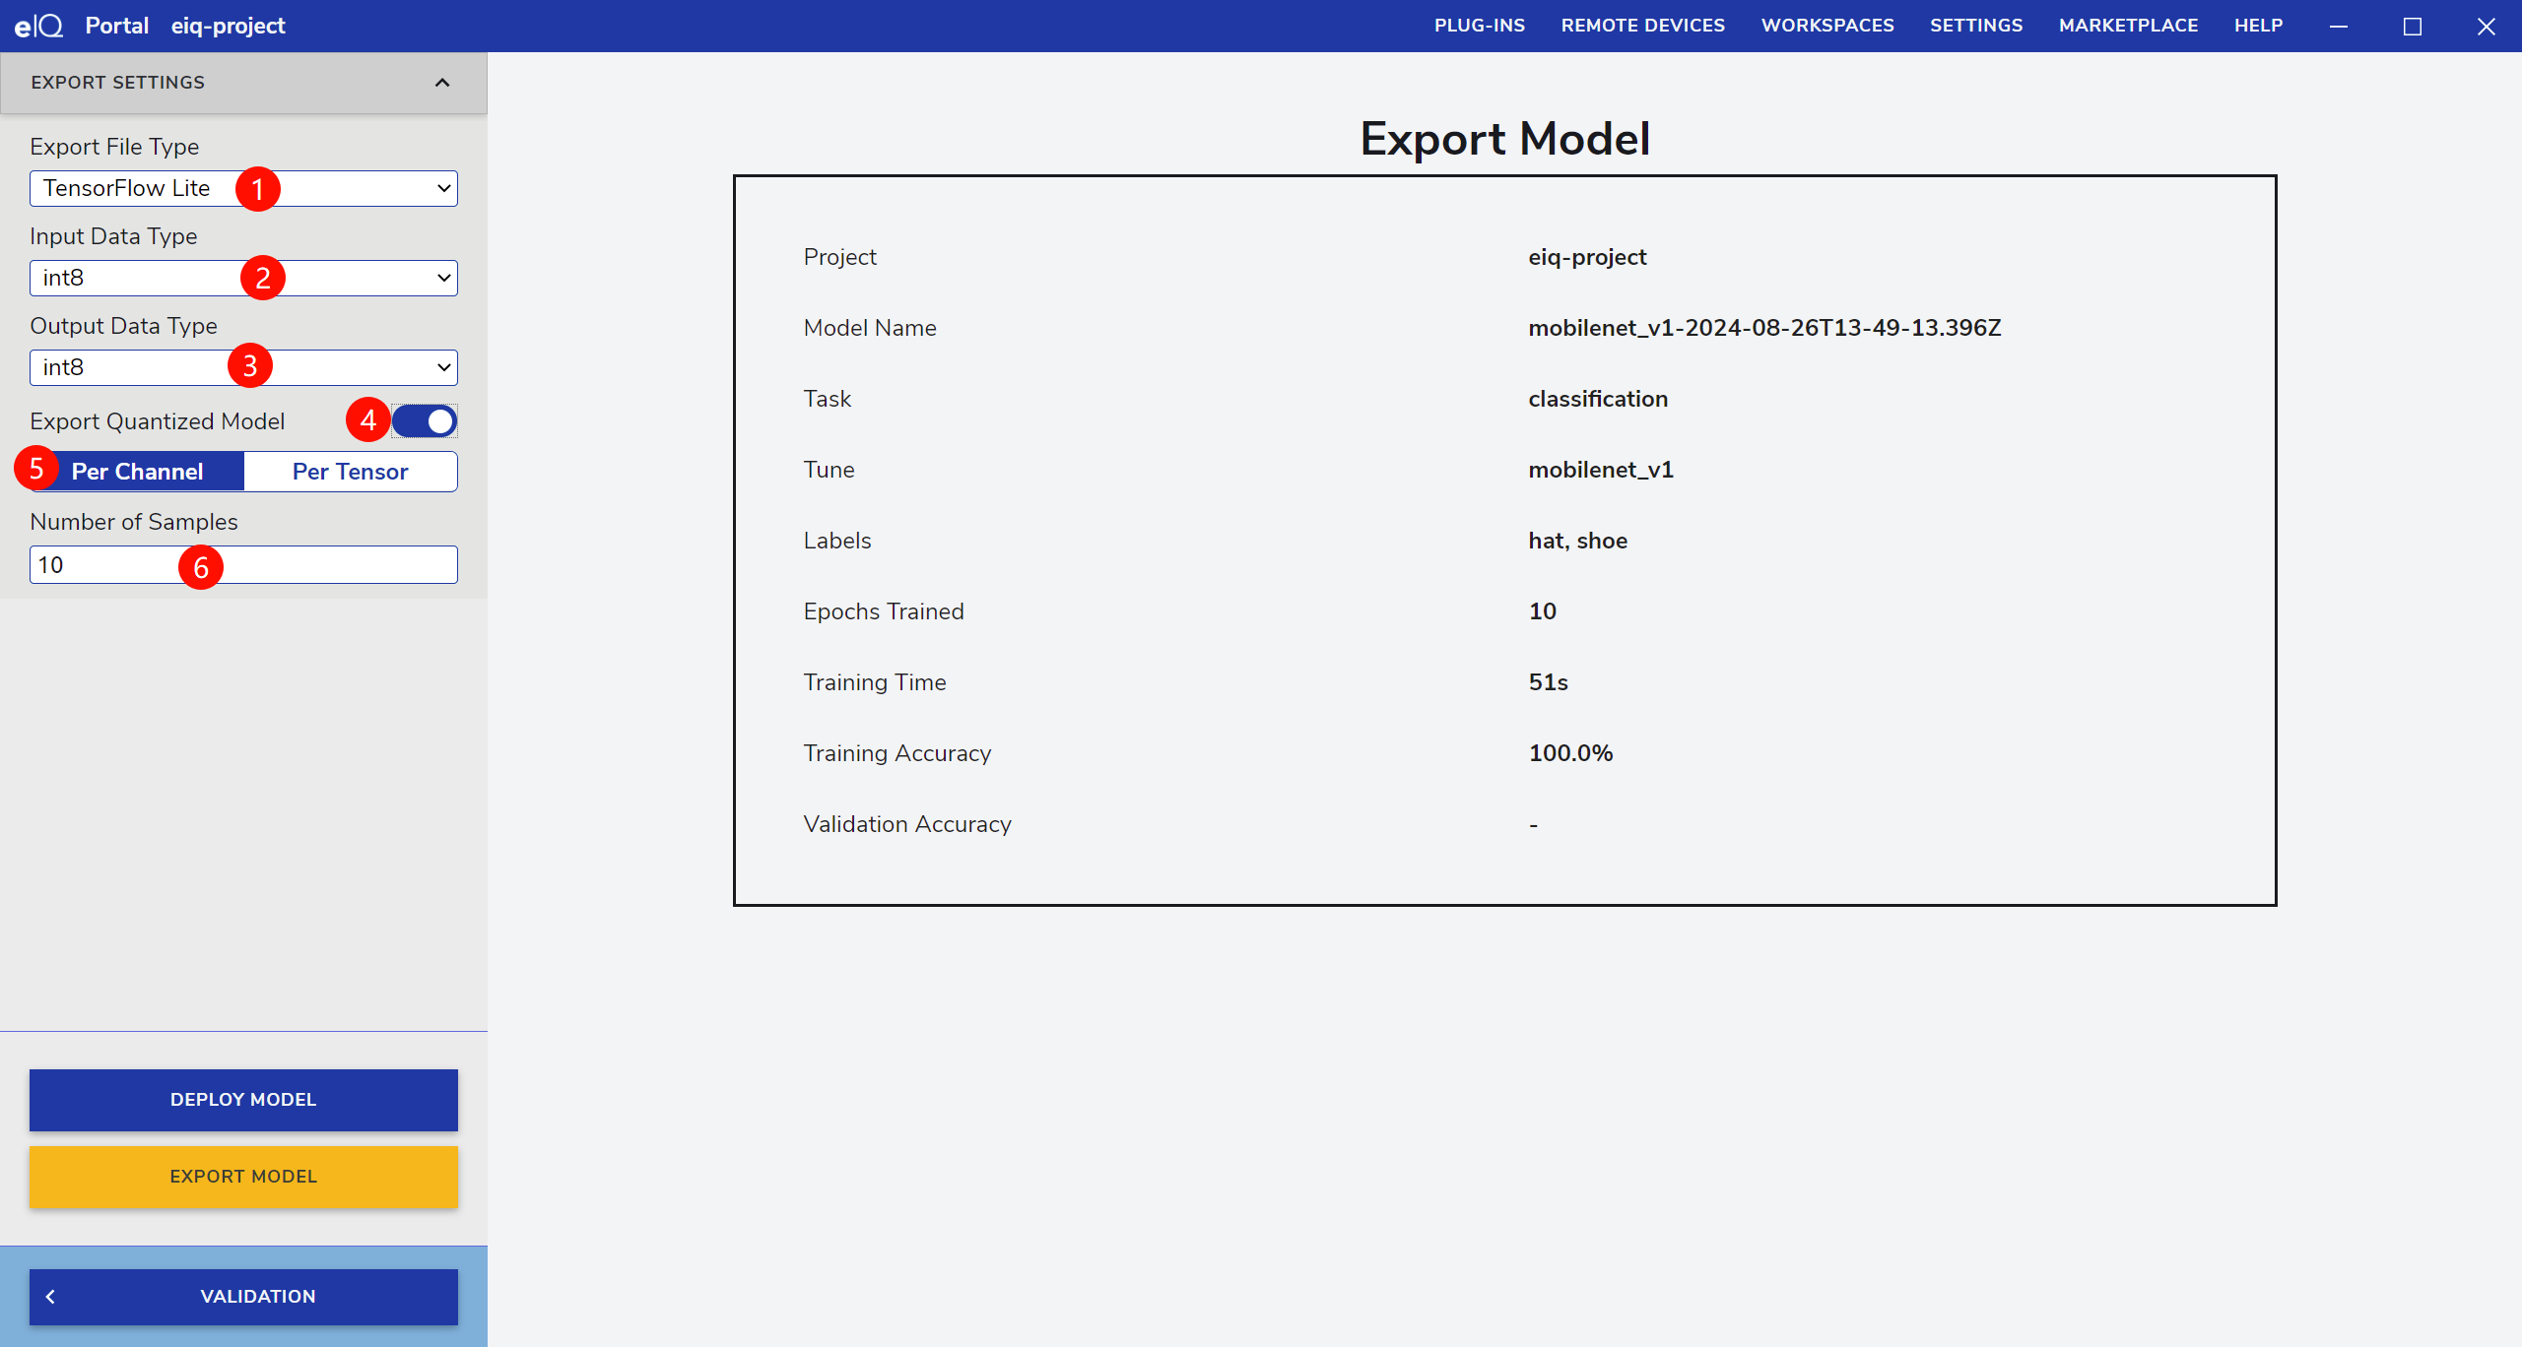Close the eIQ Portal window
The height and width of the screenshot is (1347, 2522).
click(x=2487, y=27)
